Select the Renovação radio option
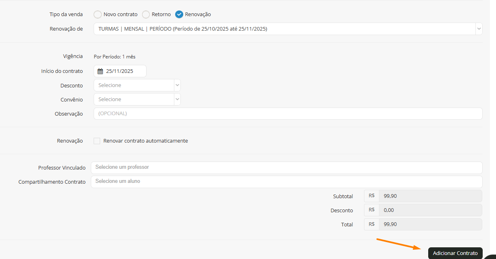 (179, 15)
